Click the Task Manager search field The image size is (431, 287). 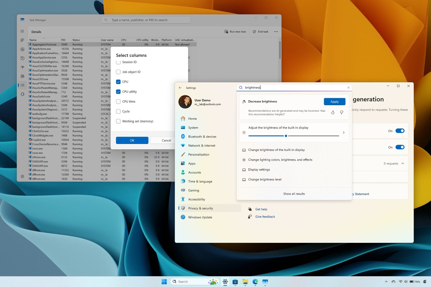pyautogui.click(x=146, y=20)
